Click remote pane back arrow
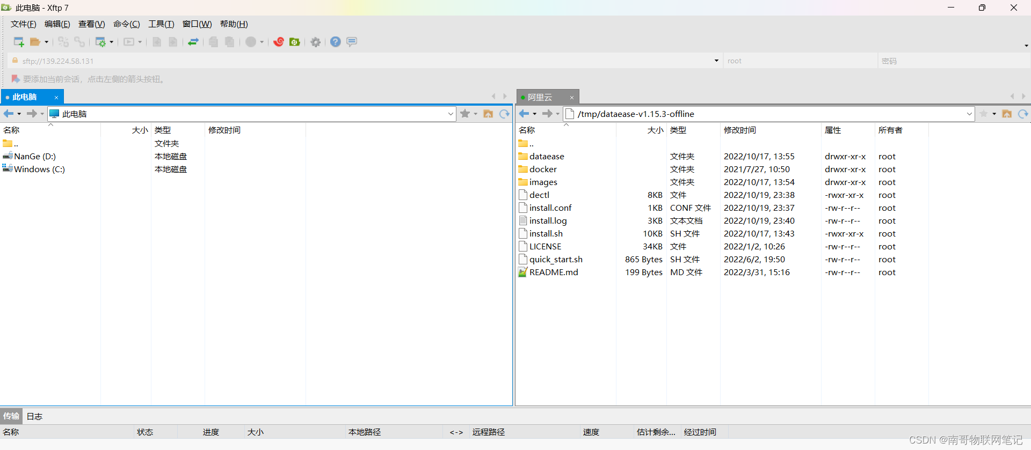This screenshot has height=450, width=1031. click(524, 114)
